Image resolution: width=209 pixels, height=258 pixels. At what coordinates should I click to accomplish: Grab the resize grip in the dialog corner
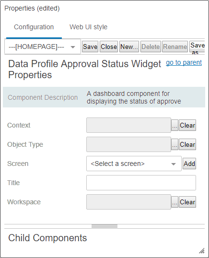(x=202, y=251)
